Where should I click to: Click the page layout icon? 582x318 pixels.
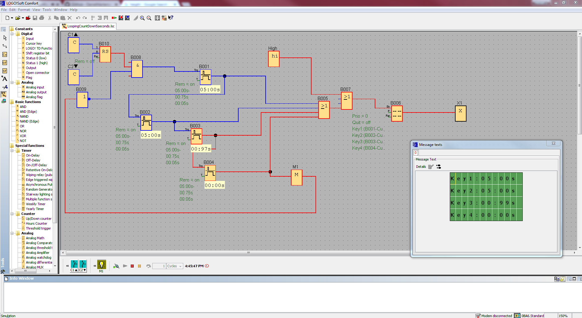(x=157, y=18)
